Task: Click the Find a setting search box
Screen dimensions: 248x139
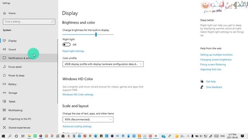Action: (29, 22)
